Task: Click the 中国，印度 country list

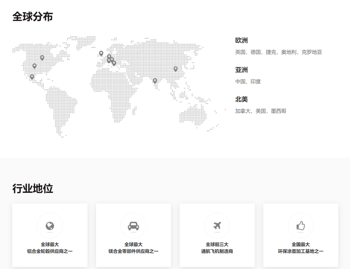Action: click(x=248, y=82)
